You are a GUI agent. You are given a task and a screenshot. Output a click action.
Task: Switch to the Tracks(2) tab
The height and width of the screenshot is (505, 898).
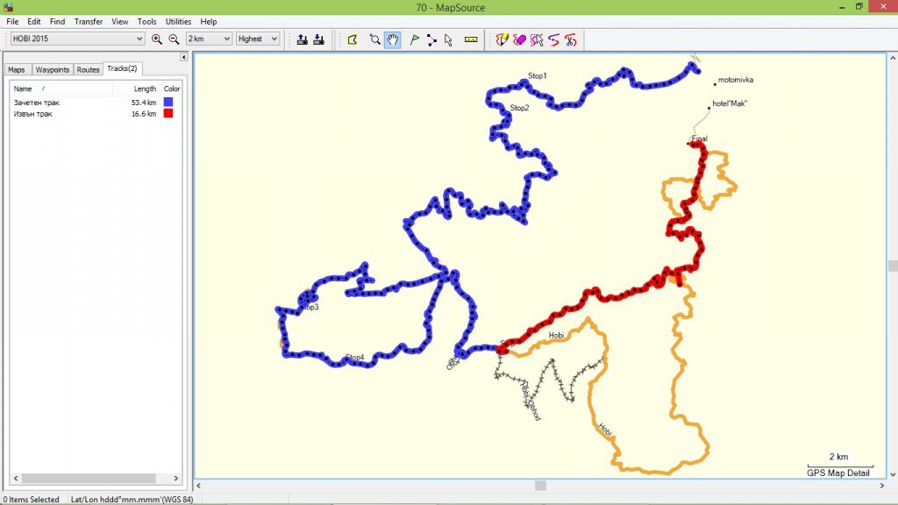(122, 68)
